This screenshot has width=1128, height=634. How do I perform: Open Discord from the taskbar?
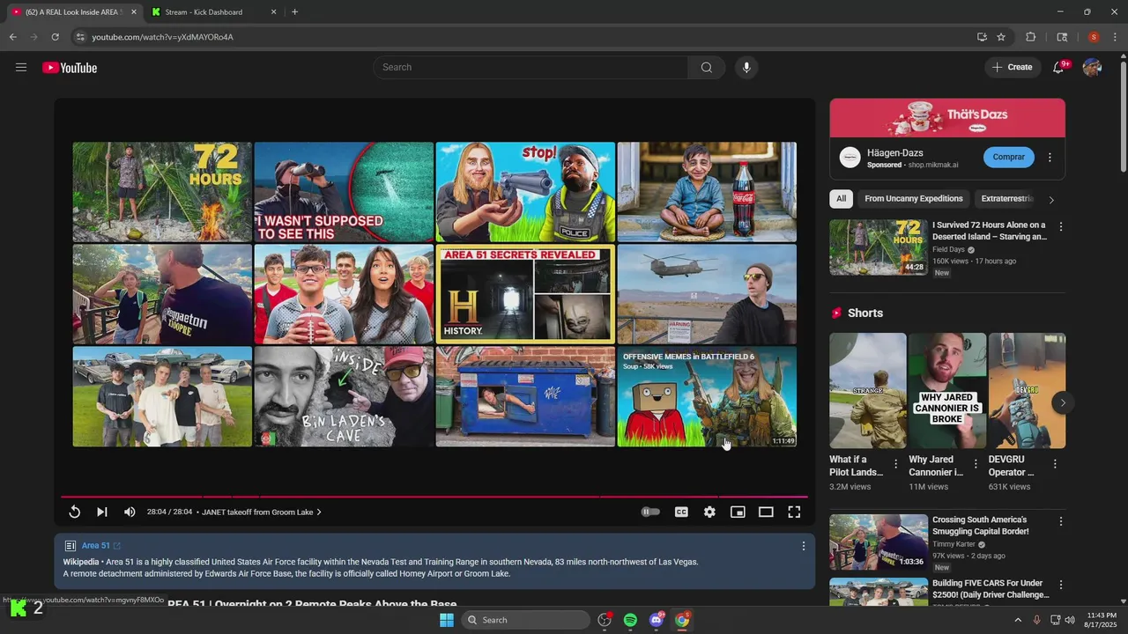pyautogui.click(x=657, y=620)
